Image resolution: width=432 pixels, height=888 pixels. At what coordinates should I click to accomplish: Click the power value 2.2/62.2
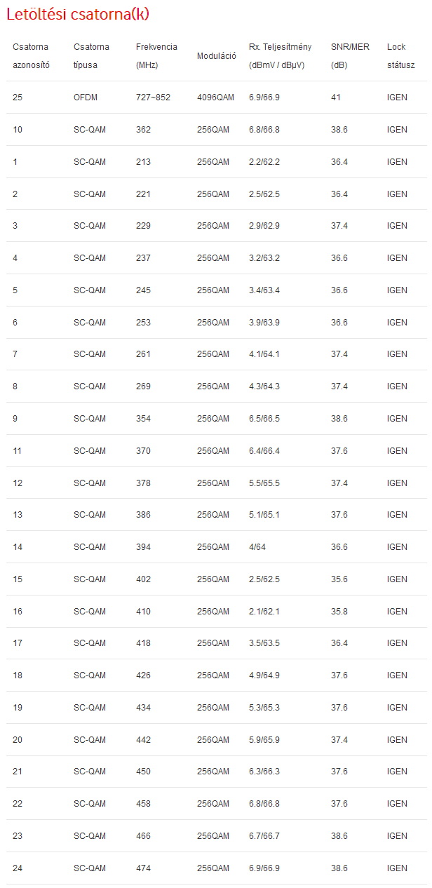pos(264,162)
